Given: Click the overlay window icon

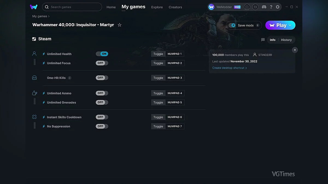Looking at the screenshot, I should [255, 7].
